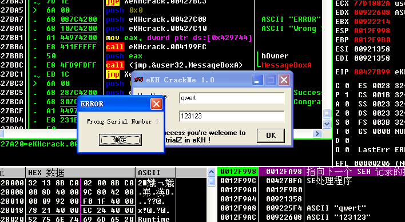The height and width of the screenshot is (222, 405).
Task: Click the EDI register value 00921358
Action: 372,58
